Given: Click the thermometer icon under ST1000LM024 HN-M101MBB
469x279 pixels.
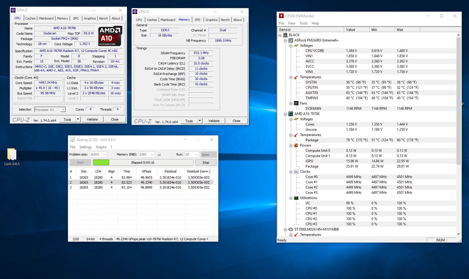Looking at the screenshot, I should (x=296, y=235).
